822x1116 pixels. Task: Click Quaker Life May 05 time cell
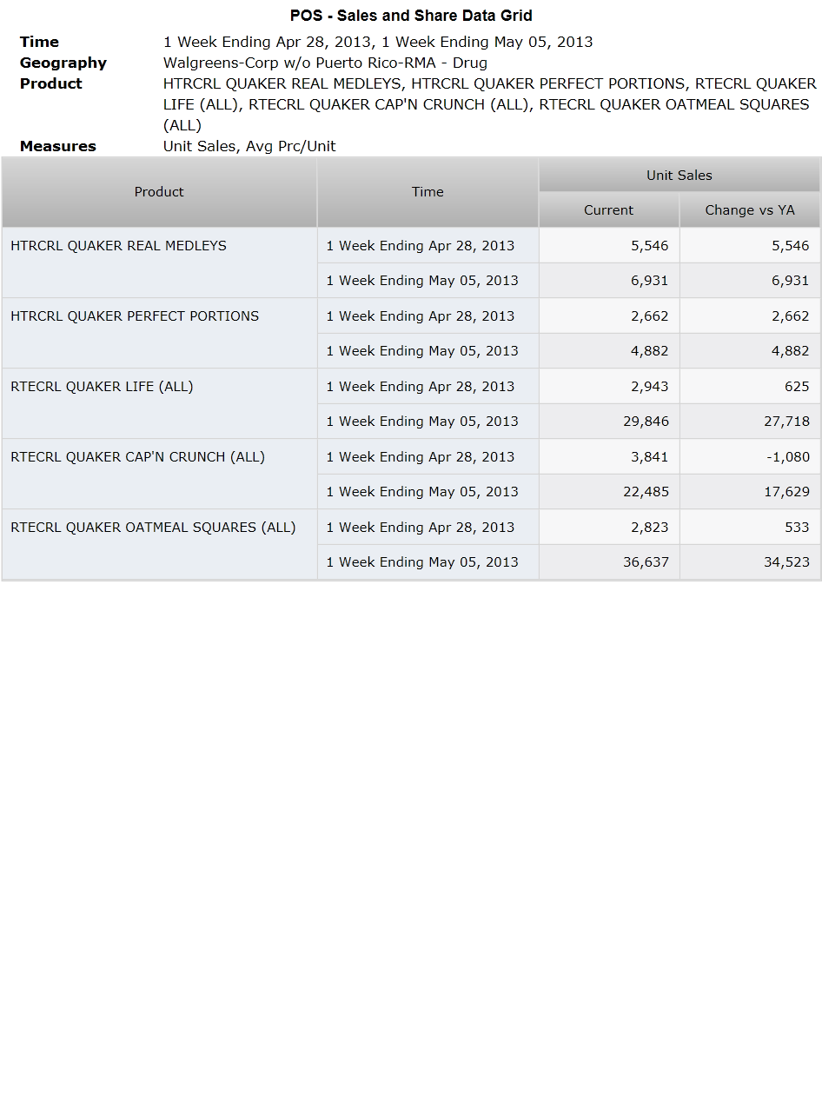(428, 422)
